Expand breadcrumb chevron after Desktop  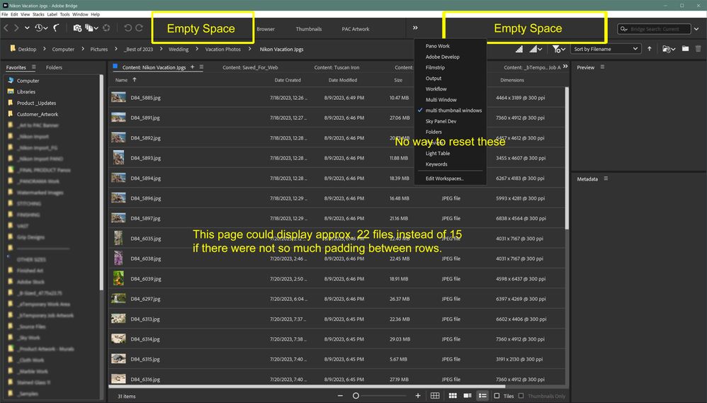pos(45,49)
